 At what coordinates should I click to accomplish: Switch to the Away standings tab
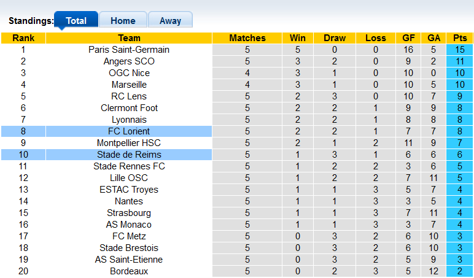click(170, 20)
